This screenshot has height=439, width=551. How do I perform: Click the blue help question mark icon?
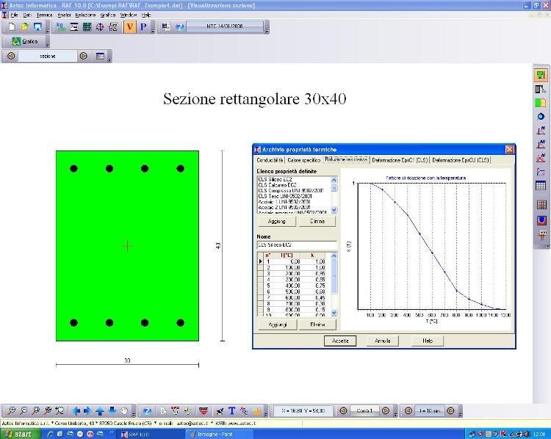coord(179,27)
